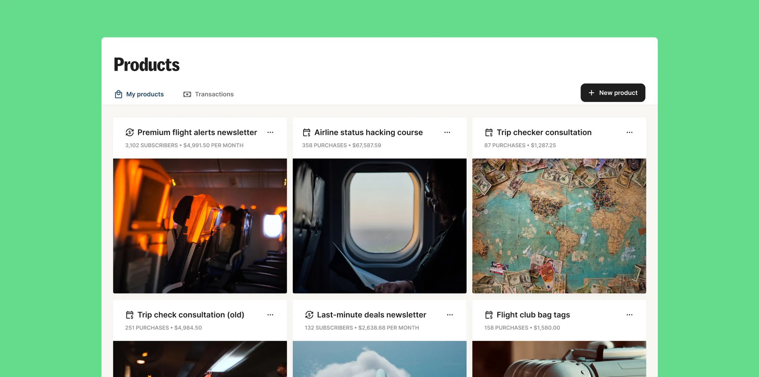Select the My products tab
The width and height of the screenshot is (759, 377).
(x=145, y=94)
